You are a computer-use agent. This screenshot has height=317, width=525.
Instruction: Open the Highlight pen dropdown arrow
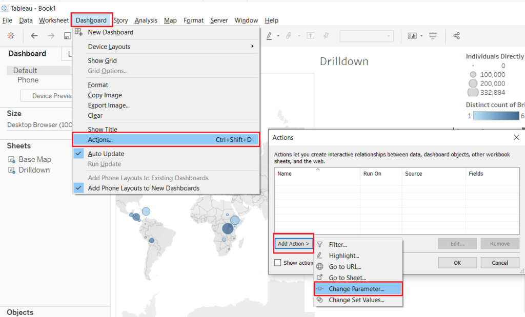tap(278, 36)
